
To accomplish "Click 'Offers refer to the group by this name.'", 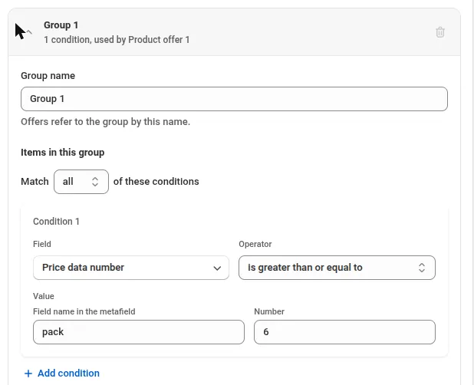I will 106,121.
